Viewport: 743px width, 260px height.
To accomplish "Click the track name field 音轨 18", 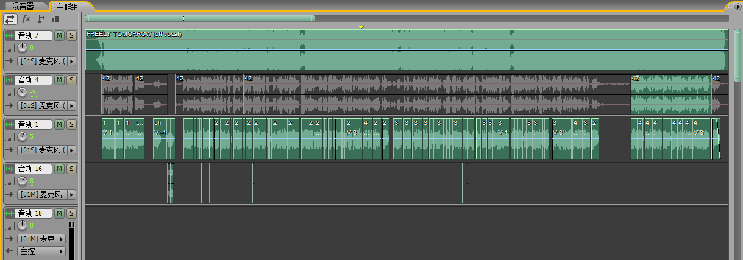I will coord(34,213).
